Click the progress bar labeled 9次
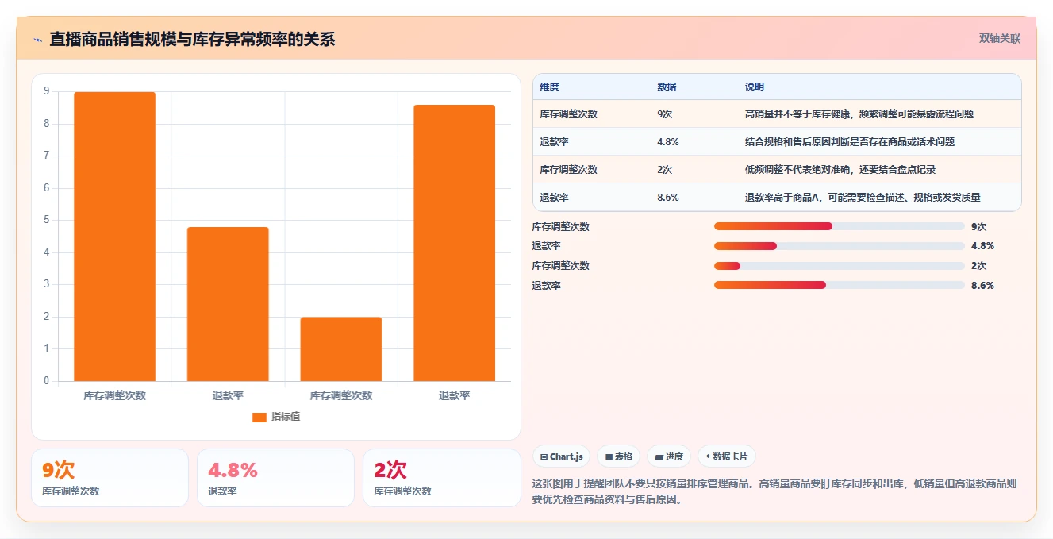Viewport: 1053px width, 539px height. point(839,226)
